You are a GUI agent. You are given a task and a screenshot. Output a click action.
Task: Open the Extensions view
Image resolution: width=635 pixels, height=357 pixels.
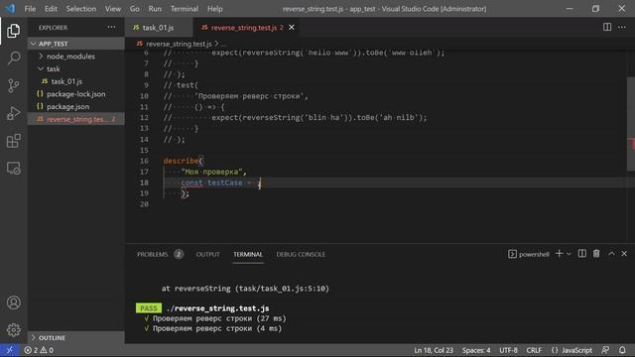tap(13, 141)
